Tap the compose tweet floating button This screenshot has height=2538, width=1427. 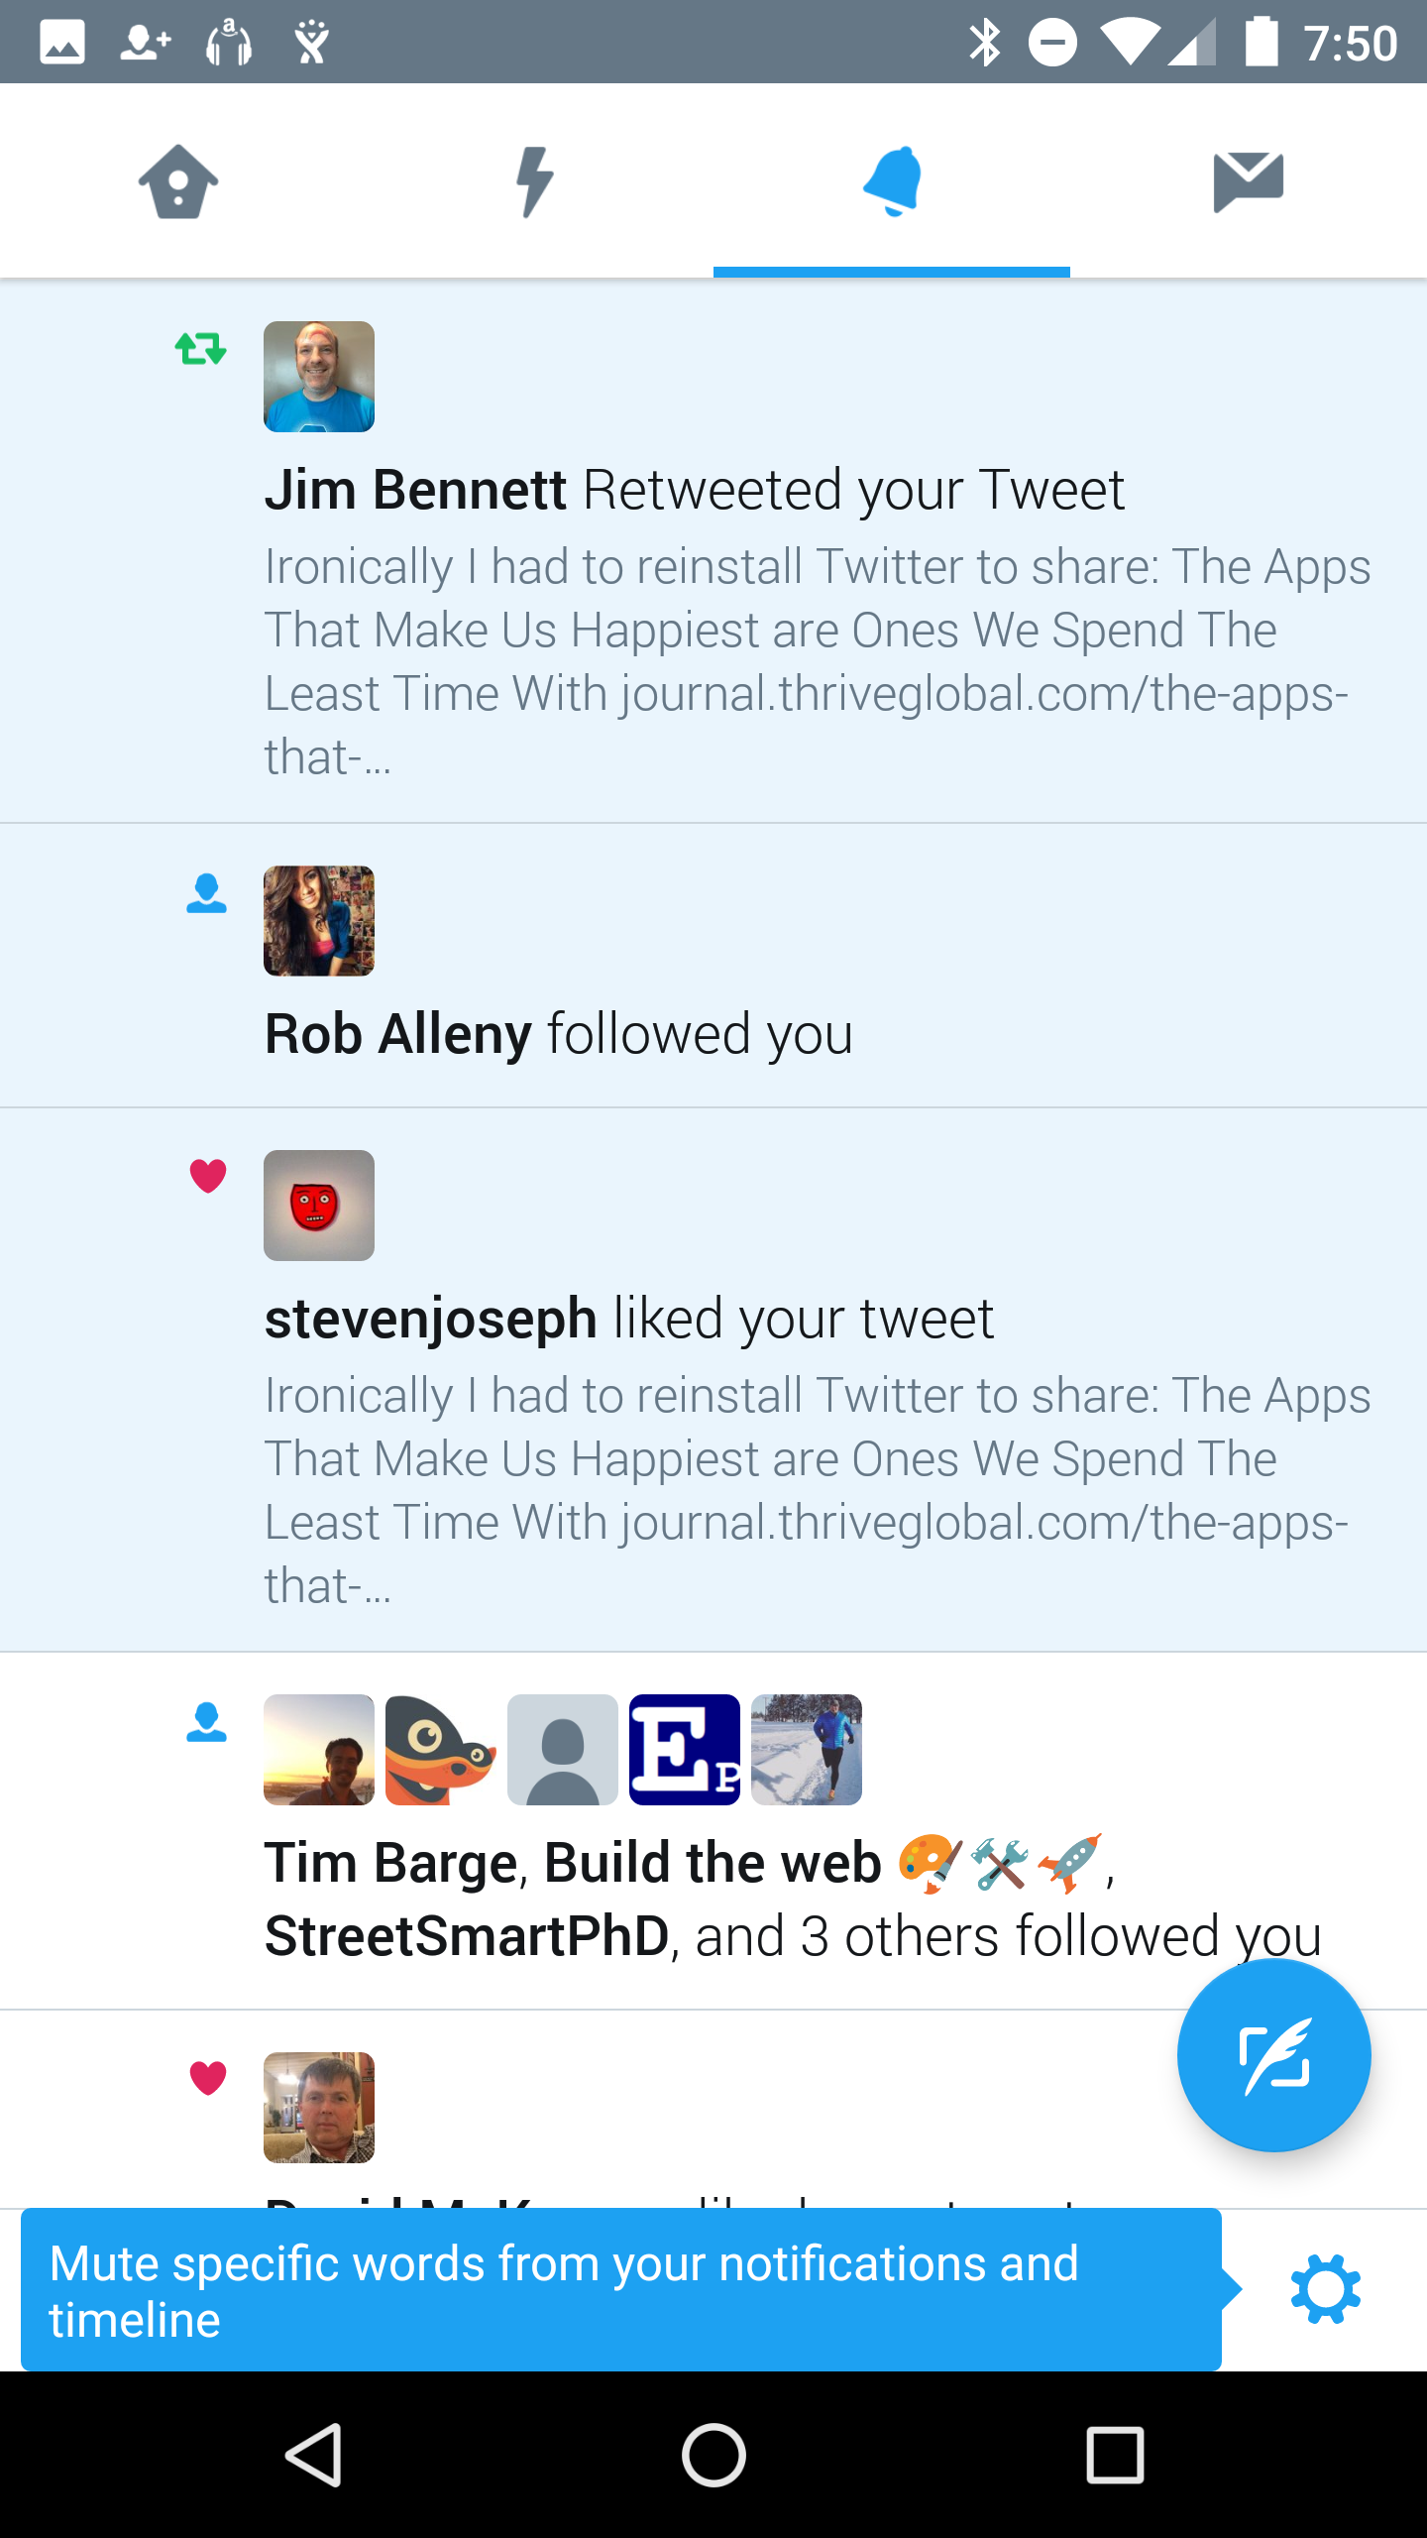tap(1273, 2055)
